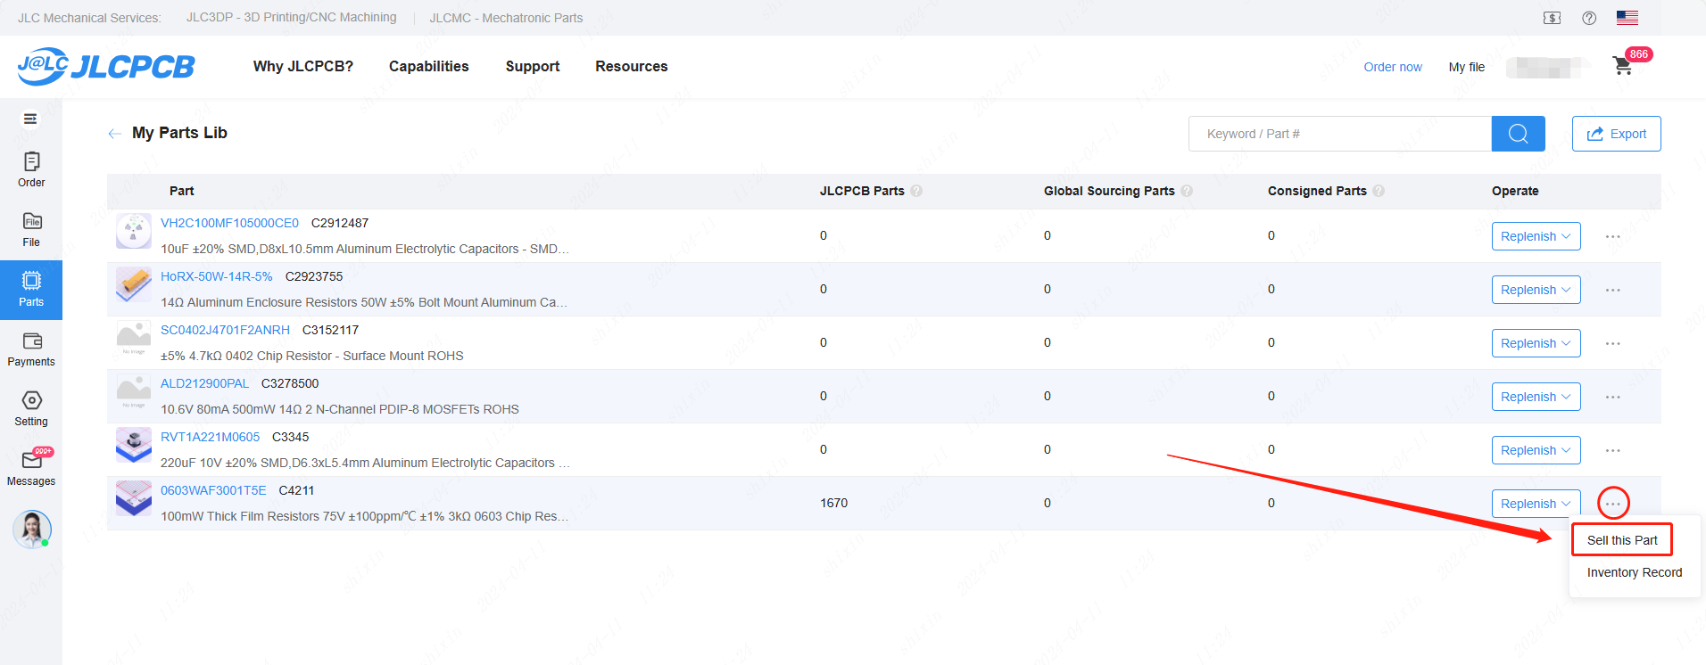Screen dimensions: 1706x665
Task: Open more options for VH2C100MF105000CE0 row
Action: click(1613, 236)
